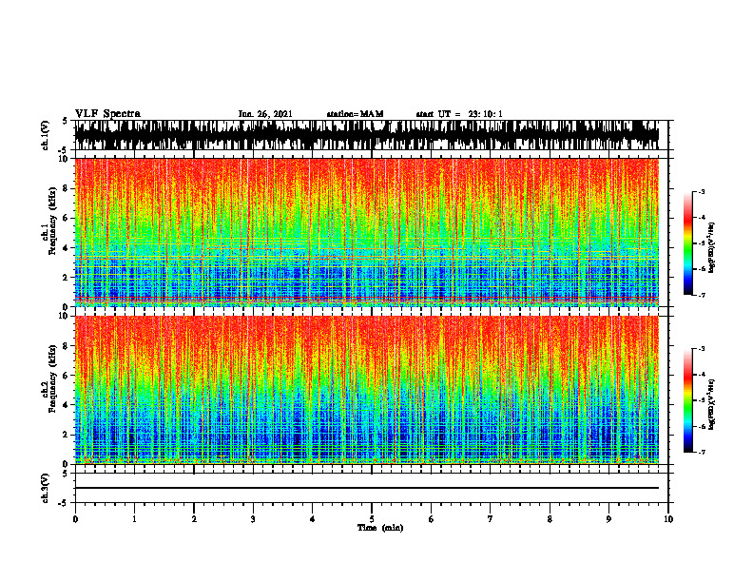Click the "start UT = 23:10:1" header text
The width and height of the screenshot is (753, 582).
click(x=459, y=114)
